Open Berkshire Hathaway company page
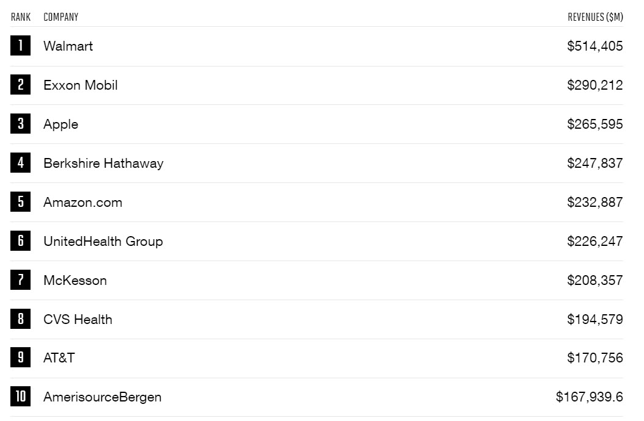Screen dimensions: 644x421 click(103, 163)
